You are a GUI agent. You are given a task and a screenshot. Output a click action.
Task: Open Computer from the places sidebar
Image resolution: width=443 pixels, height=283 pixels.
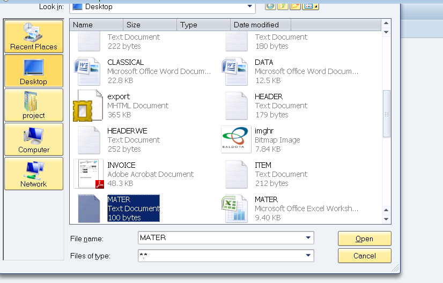pyautogui.click(x=34, y=139)
